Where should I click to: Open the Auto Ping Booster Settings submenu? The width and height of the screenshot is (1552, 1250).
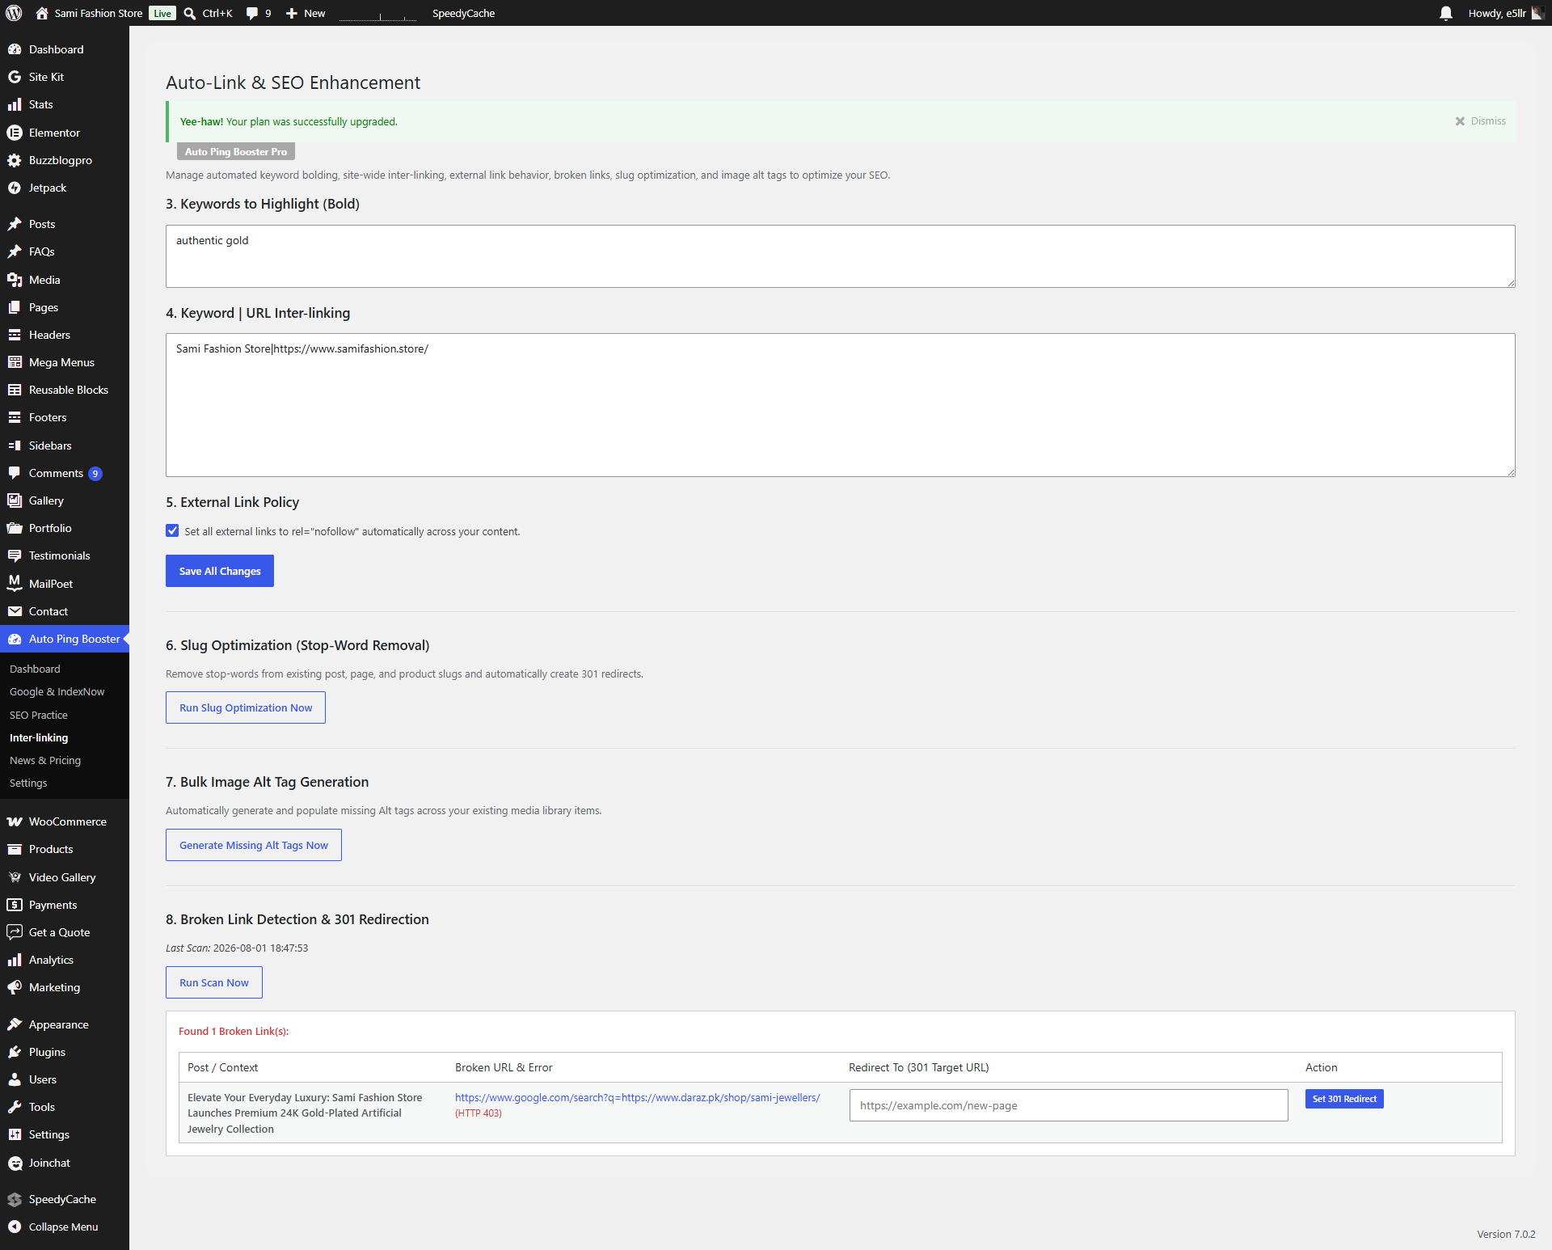tap(28, 783)
